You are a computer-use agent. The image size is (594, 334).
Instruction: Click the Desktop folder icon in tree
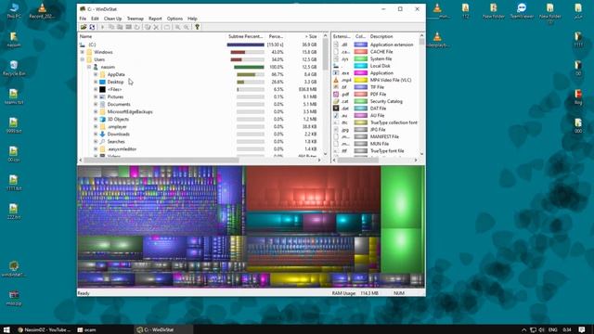tap(102, 82)
